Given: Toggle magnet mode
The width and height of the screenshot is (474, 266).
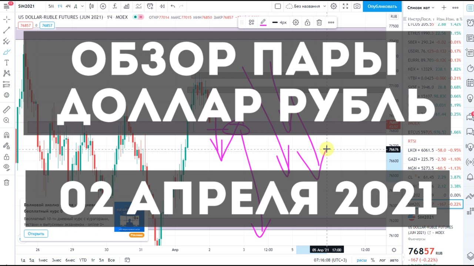Looking at the screenshot, I should (x=6, y=135).
